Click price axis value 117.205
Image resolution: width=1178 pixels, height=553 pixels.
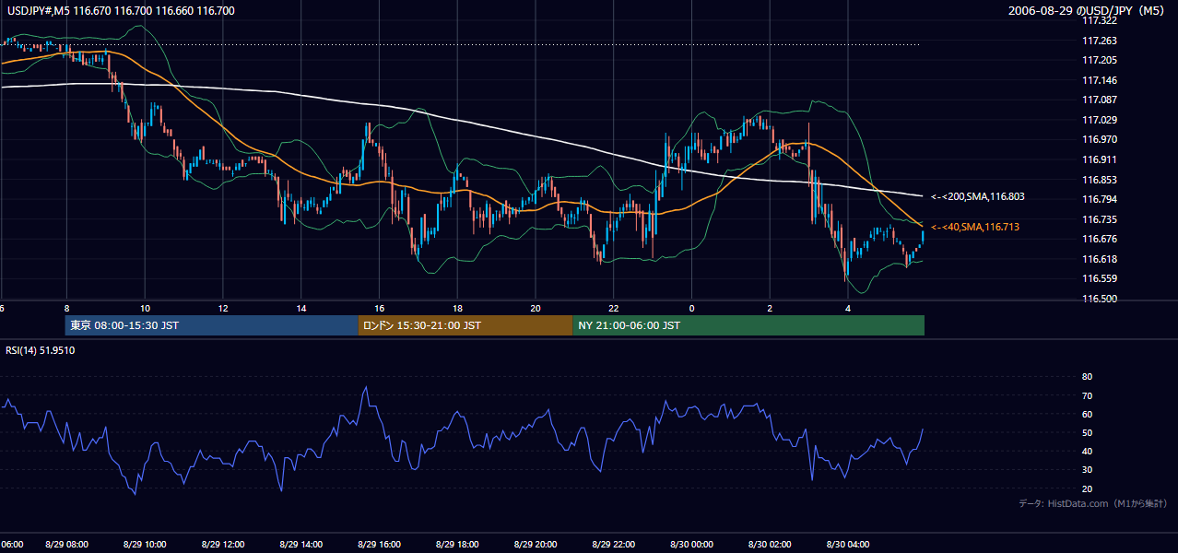[1099, 60]
